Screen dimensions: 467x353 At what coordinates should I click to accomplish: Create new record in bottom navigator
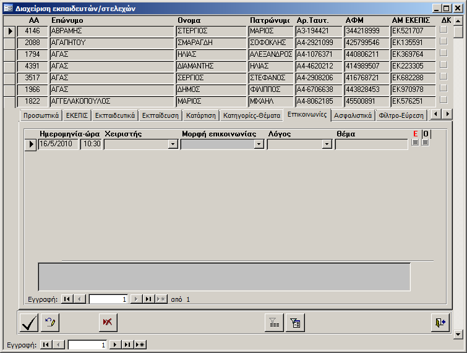click(x=140, y=345)
